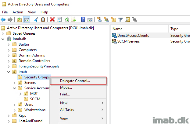Sort list by Name column header
This screenshot has width=190, height=124.
139,29
